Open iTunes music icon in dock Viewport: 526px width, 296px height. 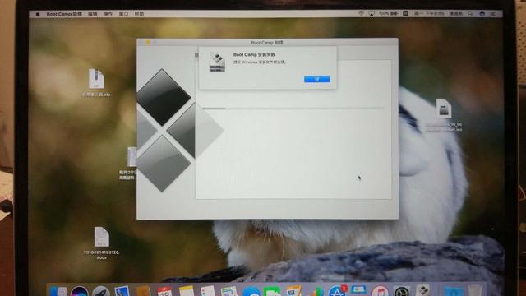pos(380,291)
